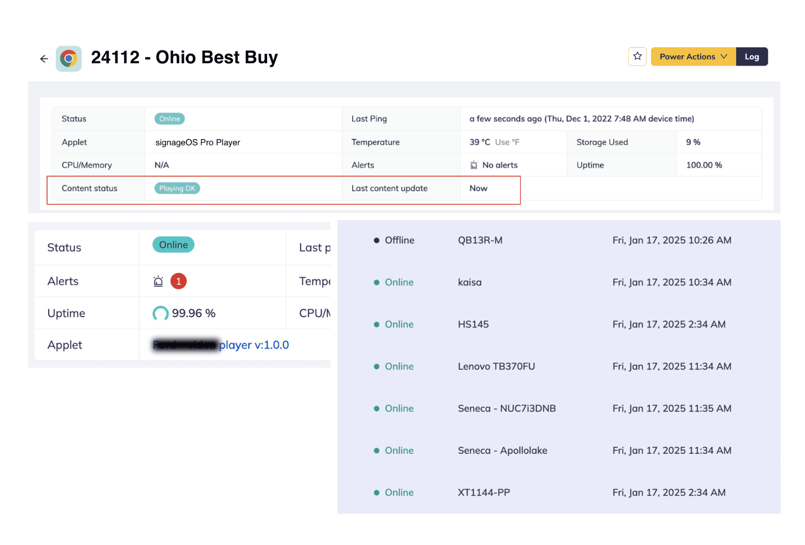Screen dimensions: 805x545
Task: Select the Seneca - NUC7i3DNB row
Action: (x=507, y=408)
